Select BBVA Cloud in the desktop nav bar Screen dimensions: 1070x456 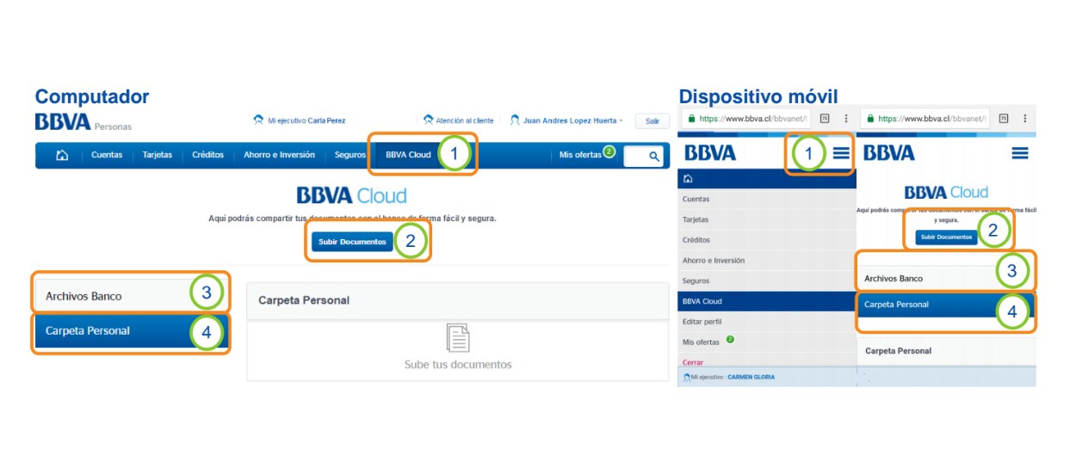point(408,156)
